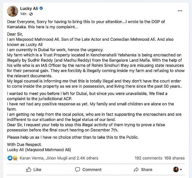Viewport: 192px width, 178px height.
Task: Click the Share button label
Action: (147, 170)
